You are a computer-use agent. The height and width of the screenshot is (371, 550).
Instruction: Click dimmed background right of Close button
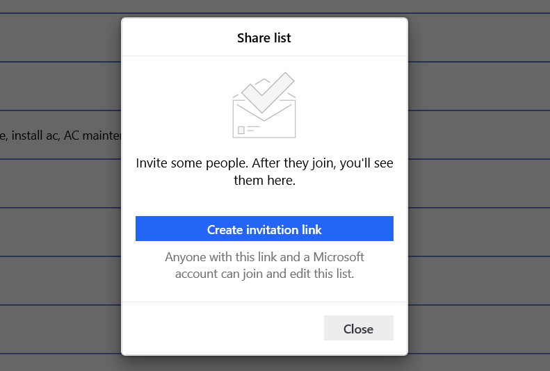click(478, 329)
